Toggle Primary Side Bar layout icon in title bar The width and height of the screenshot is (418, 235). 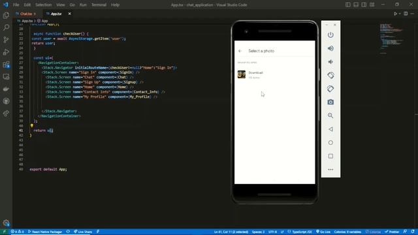coord(348,5)
